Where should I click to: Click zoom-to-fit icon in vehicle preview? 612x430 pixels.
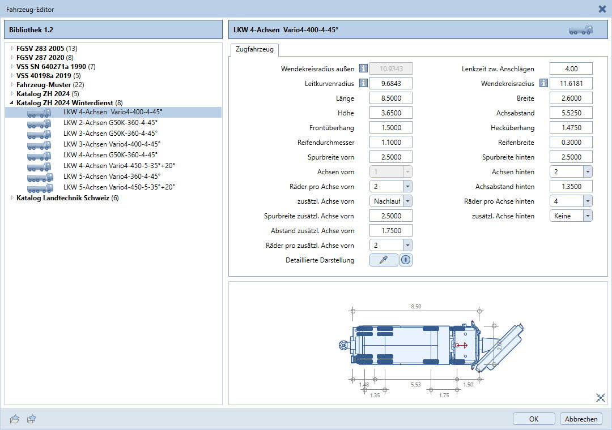click(x=601, y=398)
